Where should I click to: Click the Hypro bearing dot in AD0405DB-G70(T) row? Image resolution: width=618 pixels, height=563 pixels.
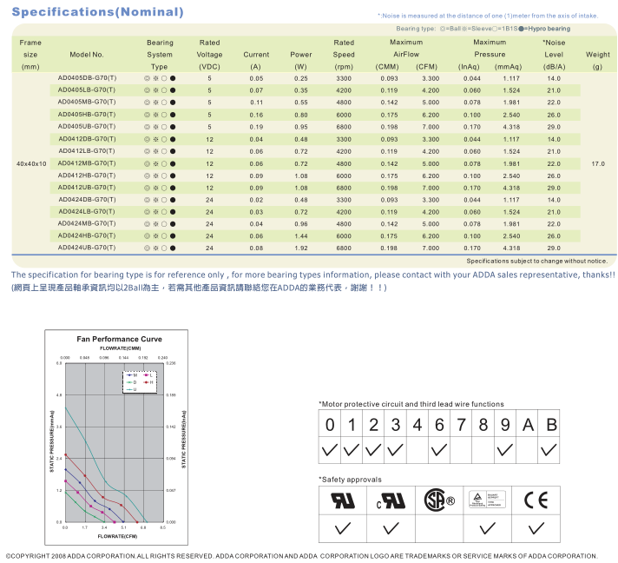click(173, 78)
